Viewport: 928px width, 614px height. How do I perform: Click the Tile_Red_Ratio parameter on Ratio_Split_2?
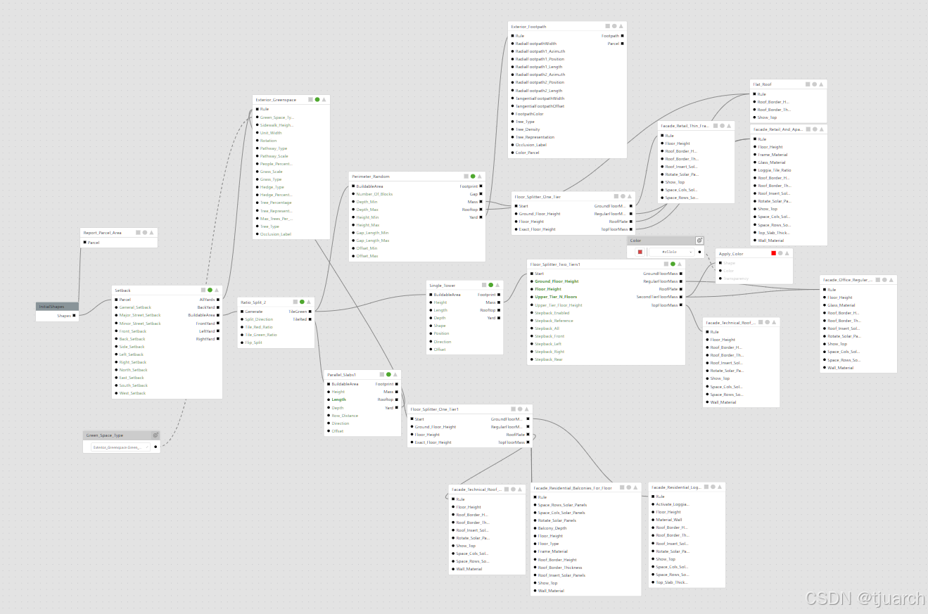259,327
